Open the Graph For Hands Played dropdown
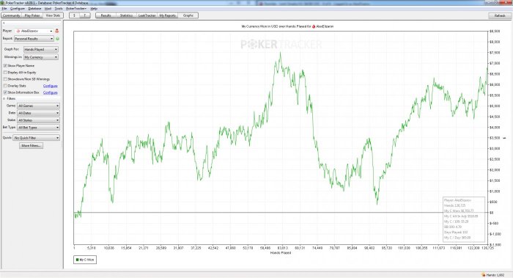Screen dimensions: 513x278 41,49
